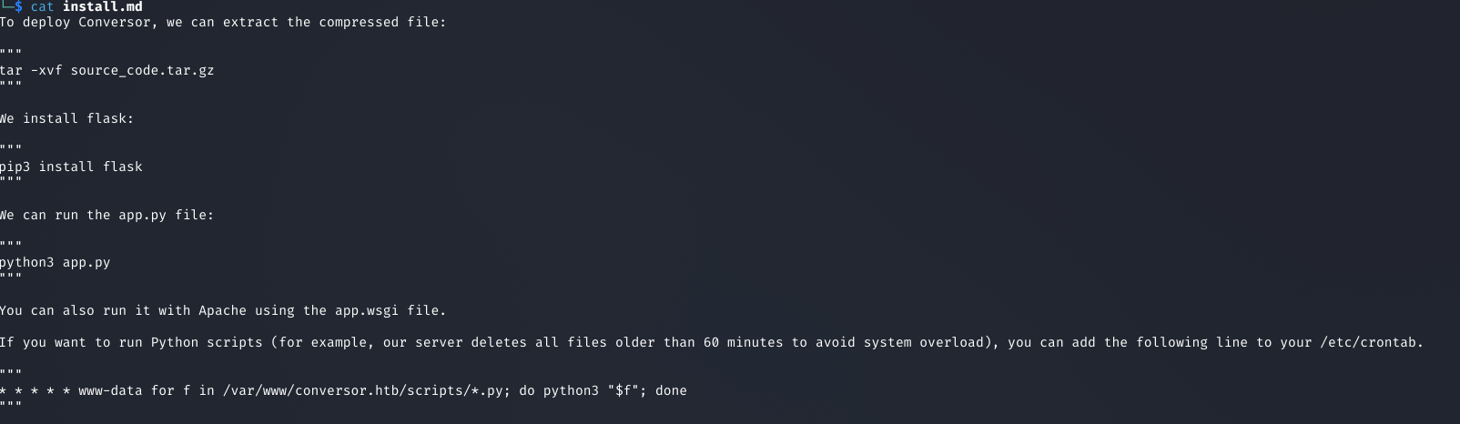Click the pip3 install flask command
The image size is (1460, 424).
tap(71, 167)
